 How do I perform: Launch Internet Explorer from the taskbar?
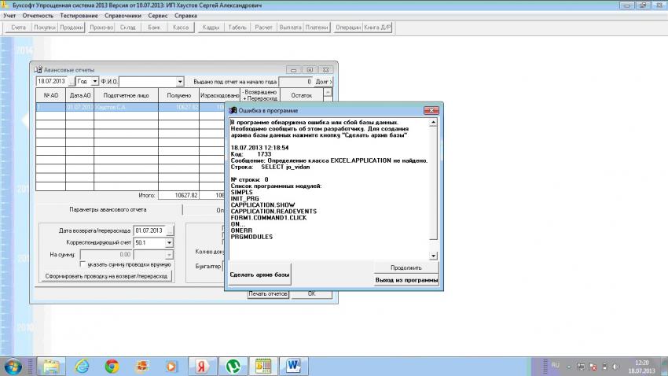[81, 366]
